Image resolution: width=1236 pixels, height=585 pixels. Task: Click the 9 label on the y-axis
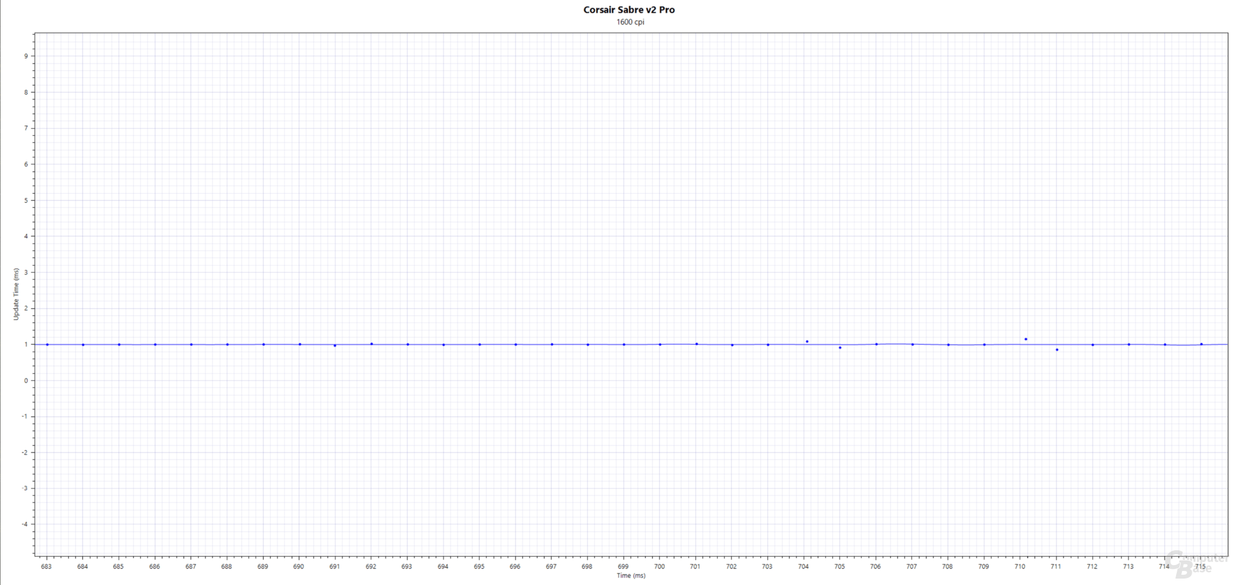[x=26, y=56]
